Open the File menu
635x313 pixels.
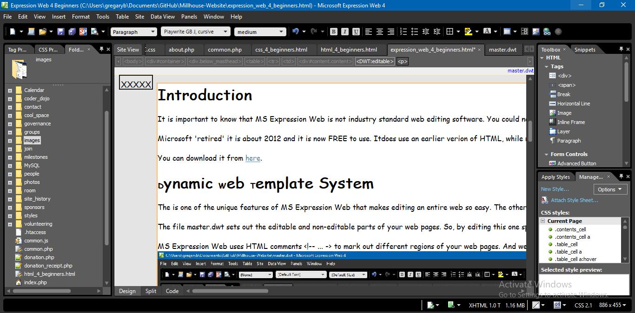7,16
